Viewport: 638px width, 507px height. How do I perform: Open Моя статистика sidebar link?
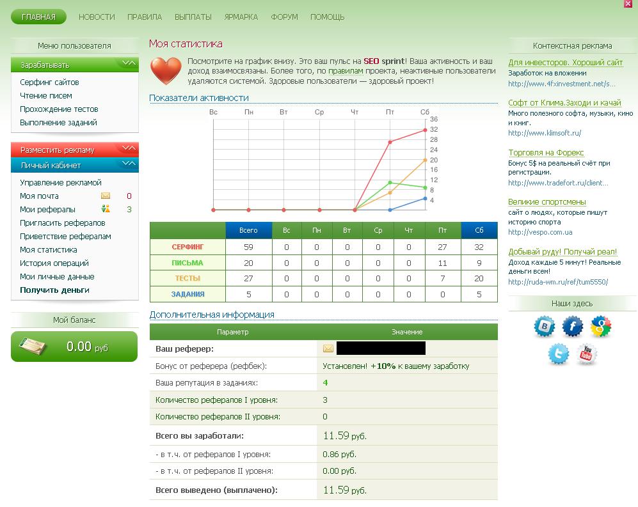(x=49, y=249)
